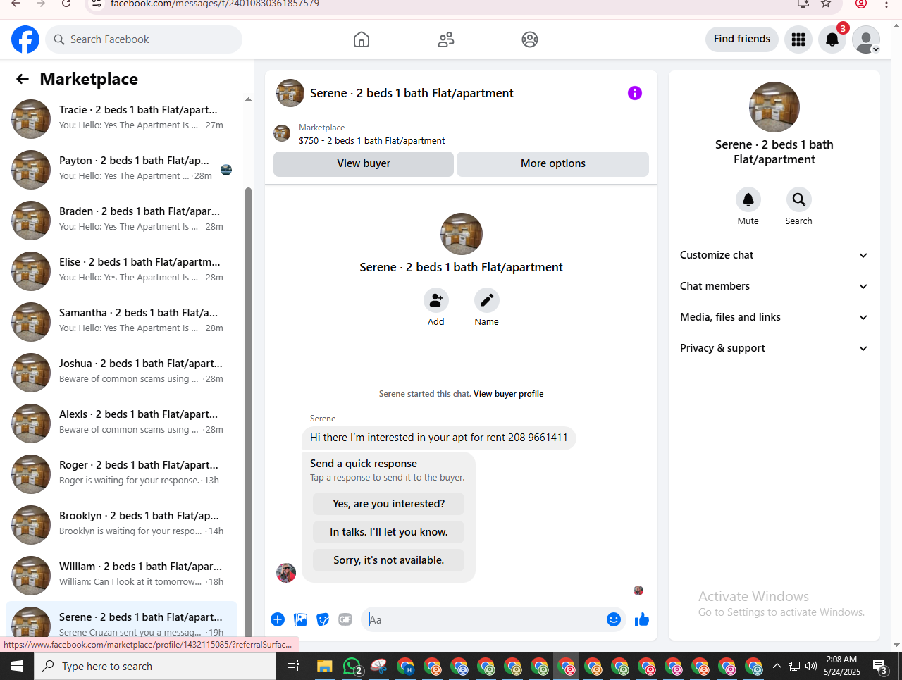The image size is (902, 680).
Task: Click the Search Facebook field
Action: pyautogui.click(x=144, y=39)
